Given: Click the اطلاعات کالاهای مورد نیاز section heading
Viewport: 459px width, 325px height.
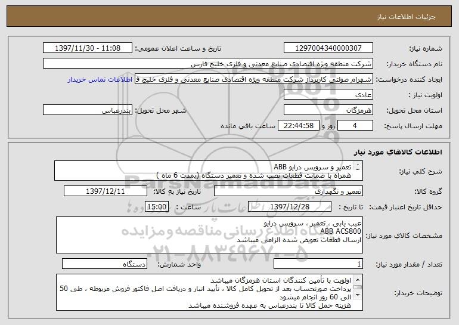Looking at the screenshot, I should 398,152.
